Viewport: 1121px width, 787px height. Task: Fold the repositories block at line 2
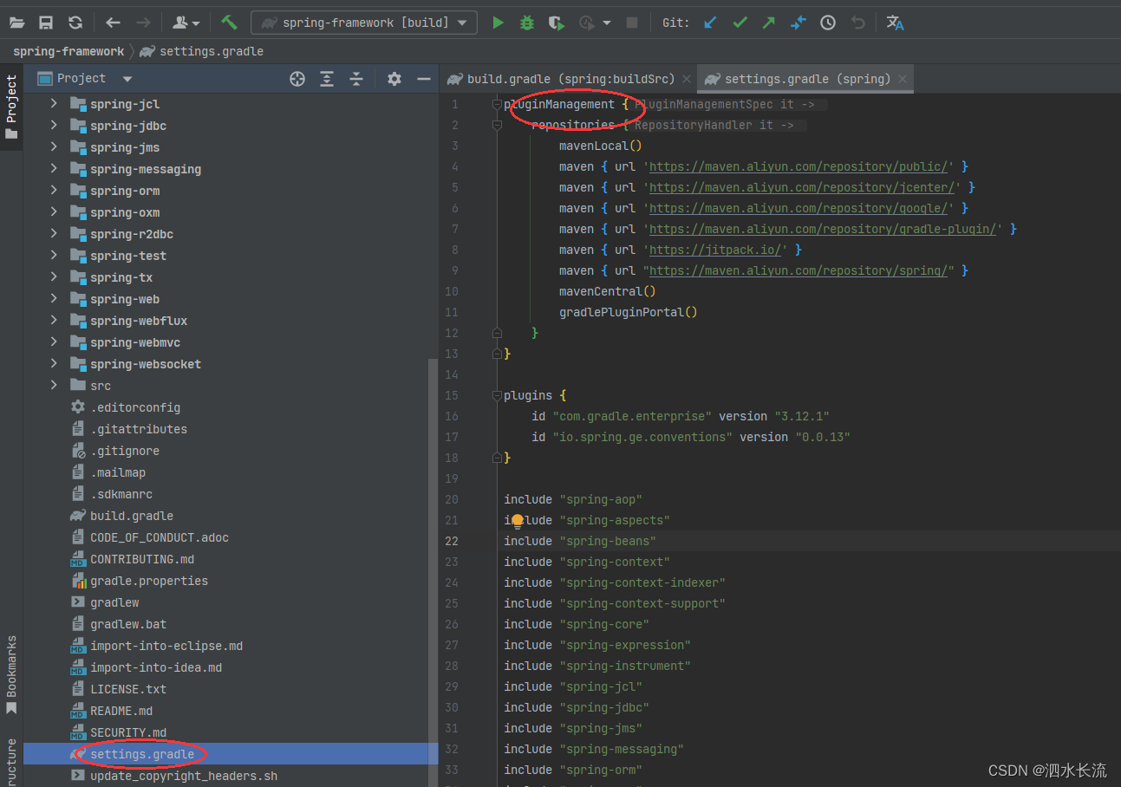coord(497,125)
